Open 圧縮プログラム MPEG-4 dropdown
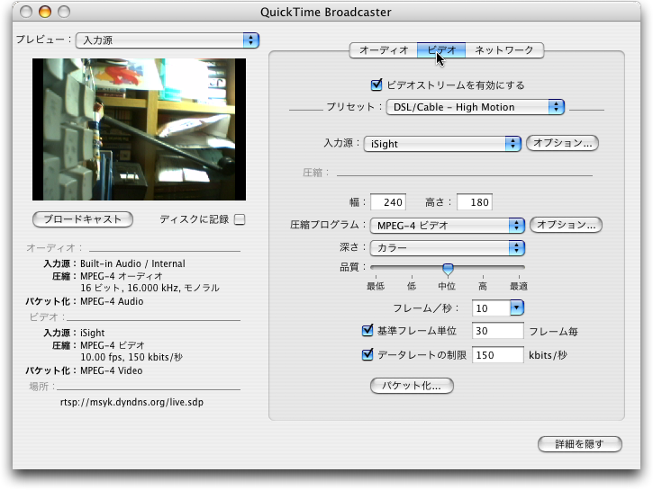This screenshot has width=653, height=490. (x=447, y=225)
